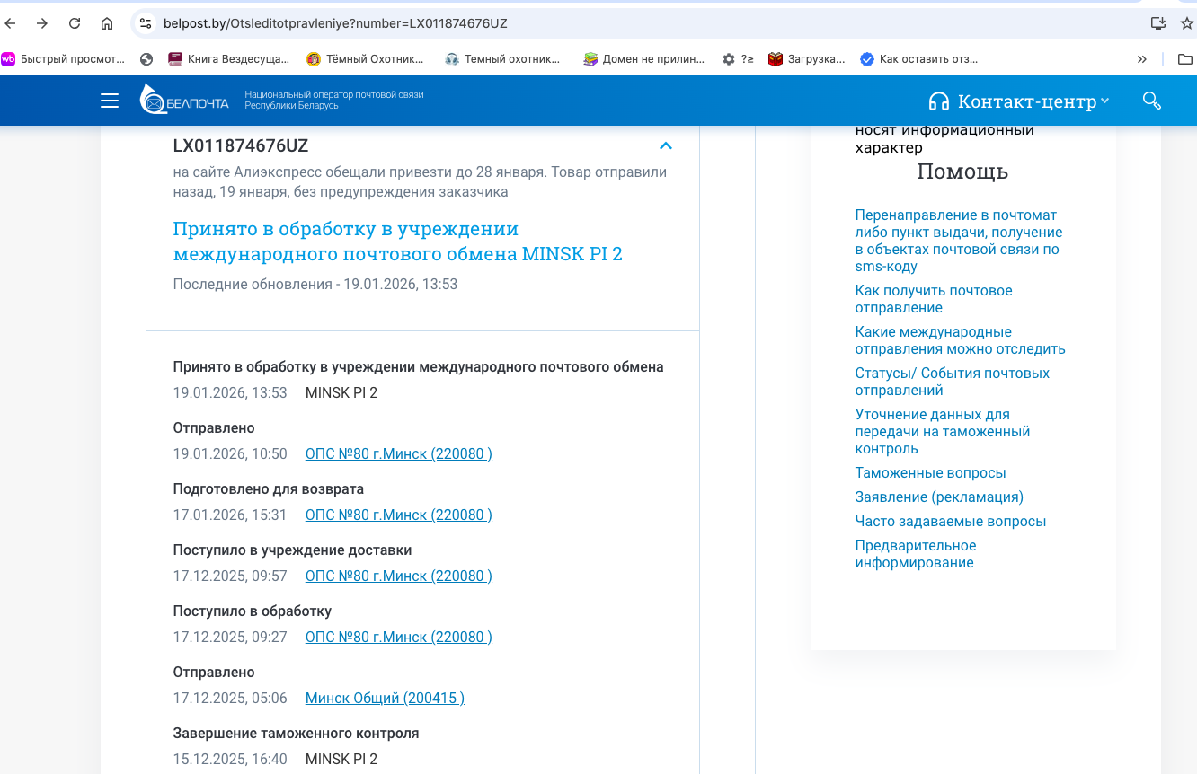Open the Таможенные вопросы help link
This screenshot has height=774, width=1197.
tap(930, 472)
